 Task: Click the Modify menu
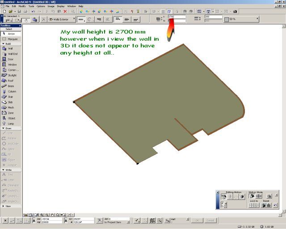point(22,6)
